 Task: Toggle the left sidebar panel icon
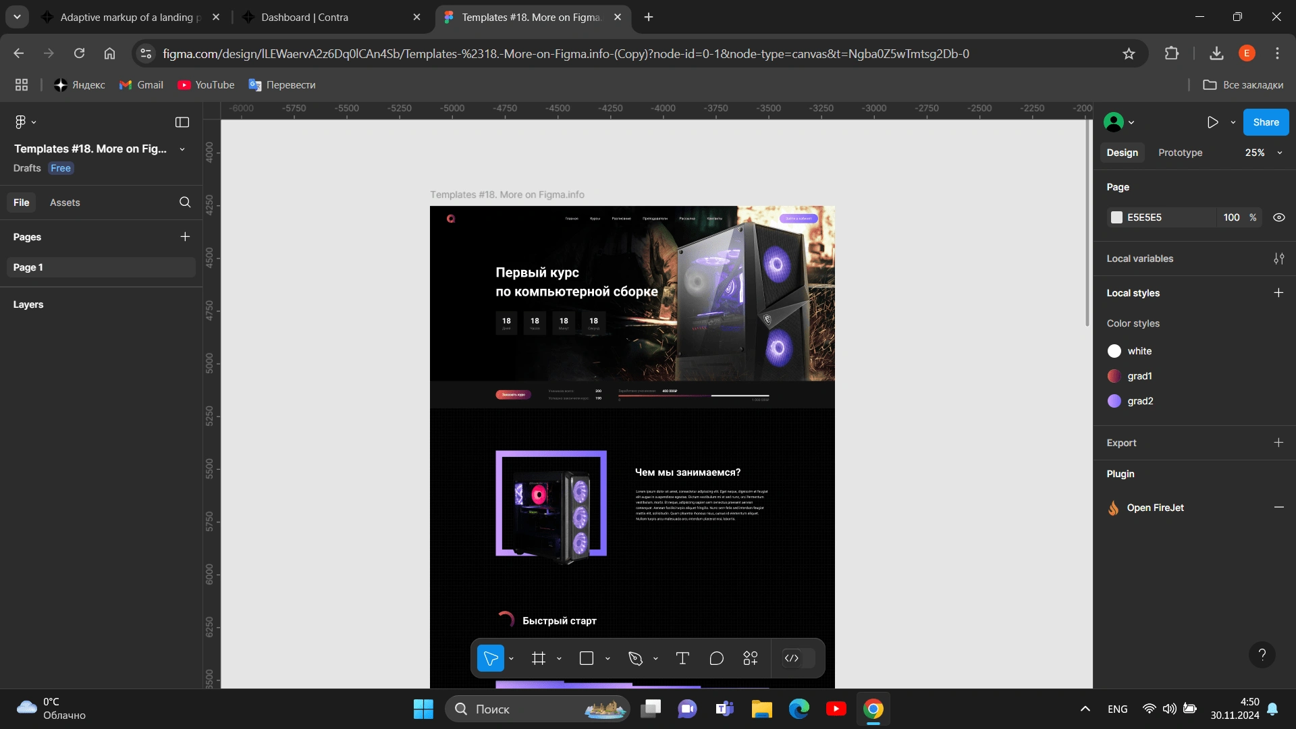(182, 122)
